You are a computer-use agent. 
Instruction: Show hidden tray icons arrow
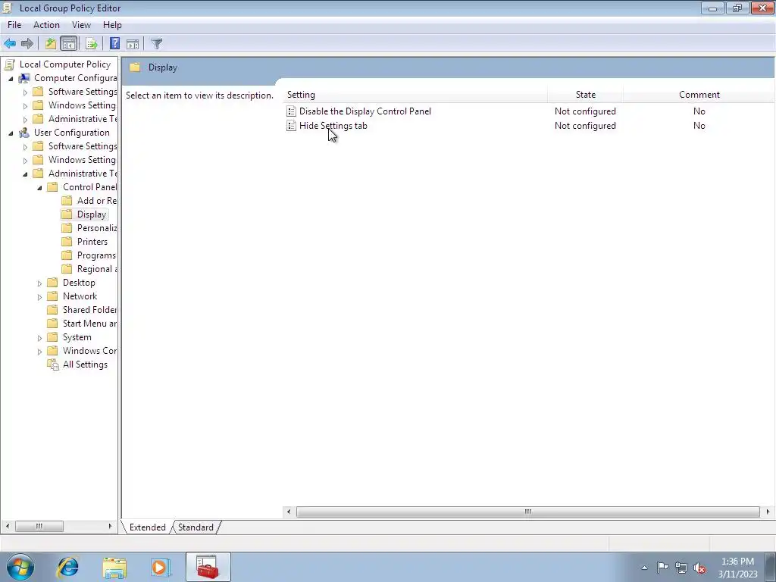(x=644, y=568)
